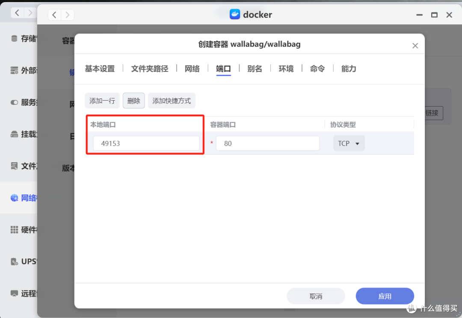Click back arrow in settings window
This screenshot has width=462, height=318.
pos(18,13)
